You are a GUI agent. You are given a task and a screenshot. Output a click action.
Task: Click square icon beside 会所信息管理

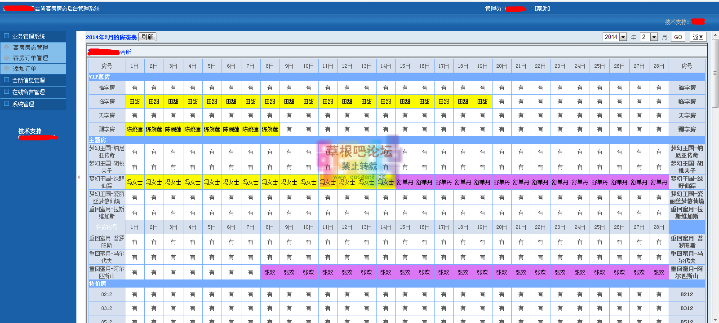(x=6, y=80)
